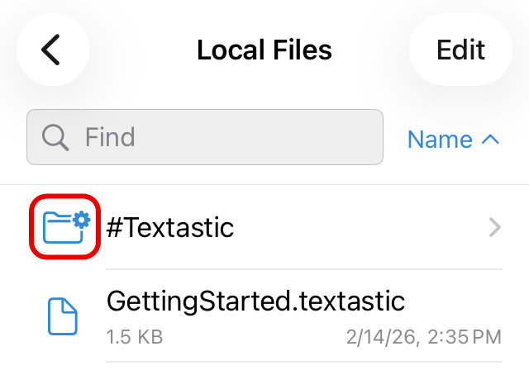Viewport: 529px width, 370px height.
Task: Expand #Textastic folder via right chevron
Action: click(494, 227)
